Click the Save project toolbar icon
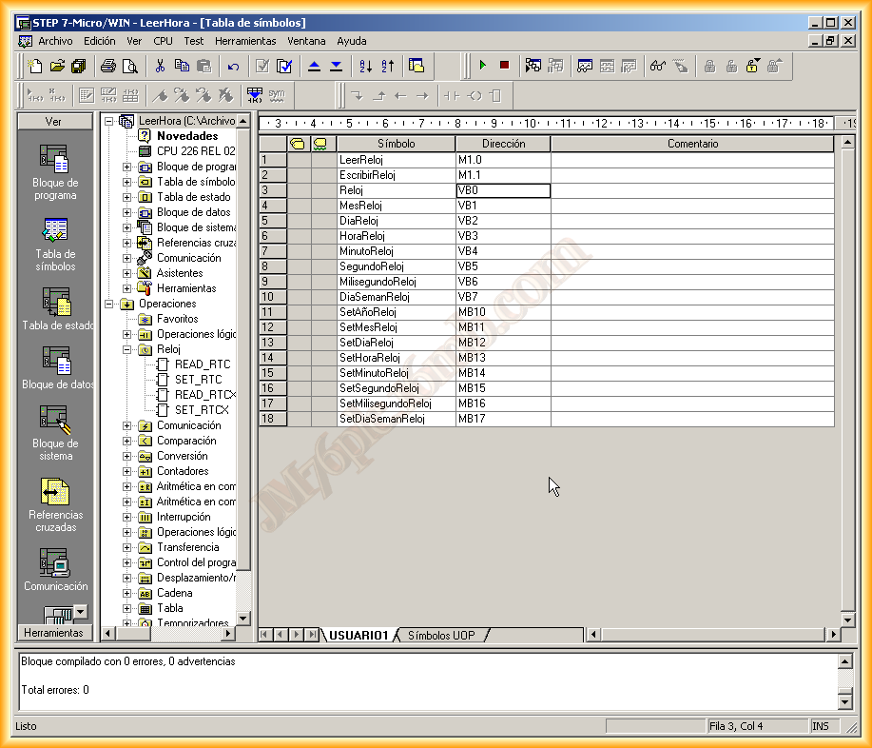 click(x=78, y=66)
